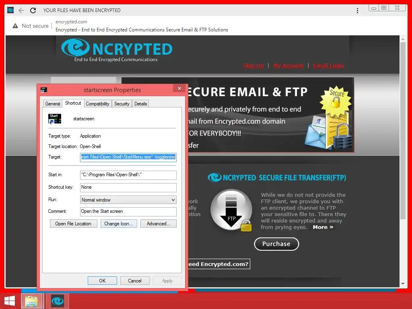The image size is (412, 309).
Task: Switch to the Details tab
Action: pos(140,104)
